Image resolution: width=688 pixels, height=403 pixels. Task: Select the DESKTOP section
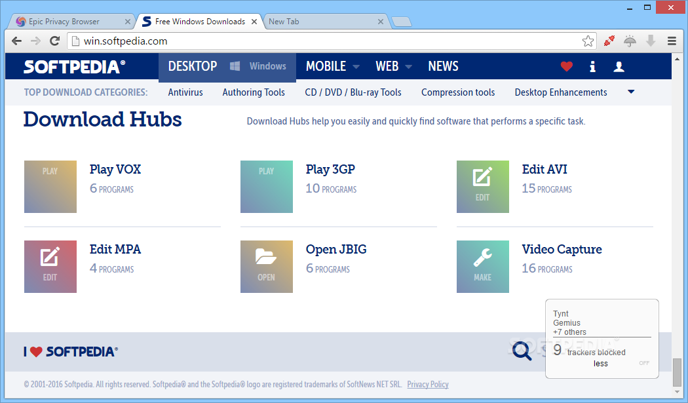[193, 66]
